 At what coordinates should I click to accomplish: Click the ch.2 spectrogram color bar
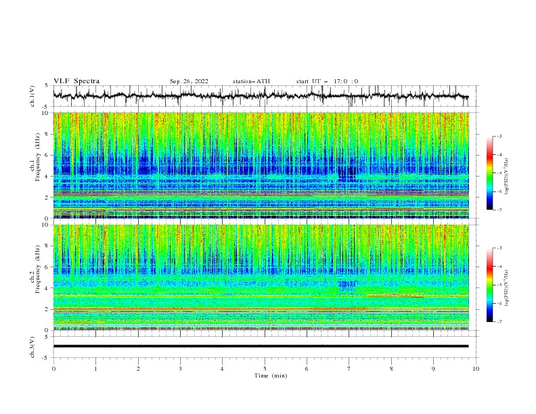pyautogui.click(x=489, y=285)
